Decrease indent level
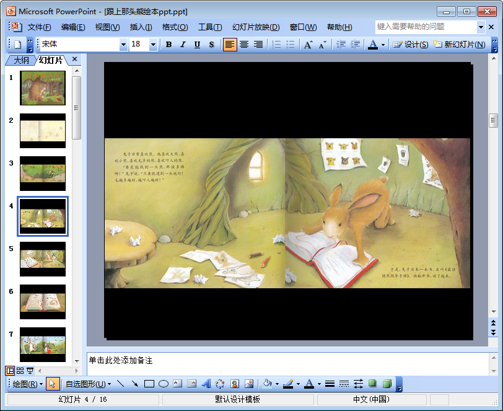 tap(341, 45)
